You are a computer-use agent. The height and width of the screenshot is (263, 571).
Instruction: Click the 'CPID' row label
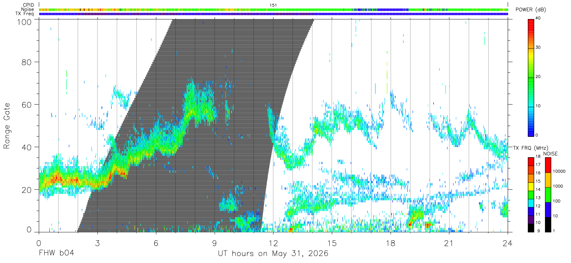click(28, 5)
